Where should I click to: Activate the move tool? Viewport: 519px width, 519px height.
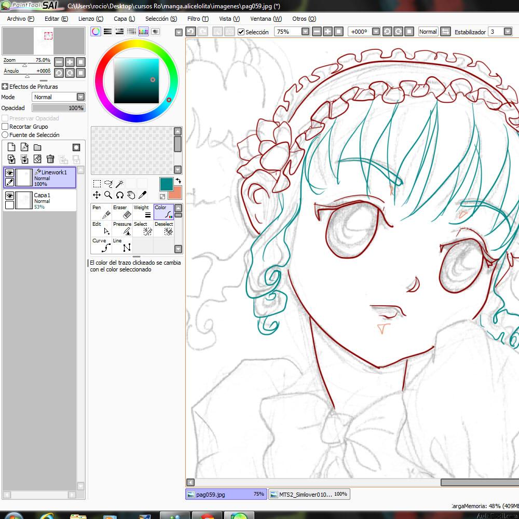[97, 195]
